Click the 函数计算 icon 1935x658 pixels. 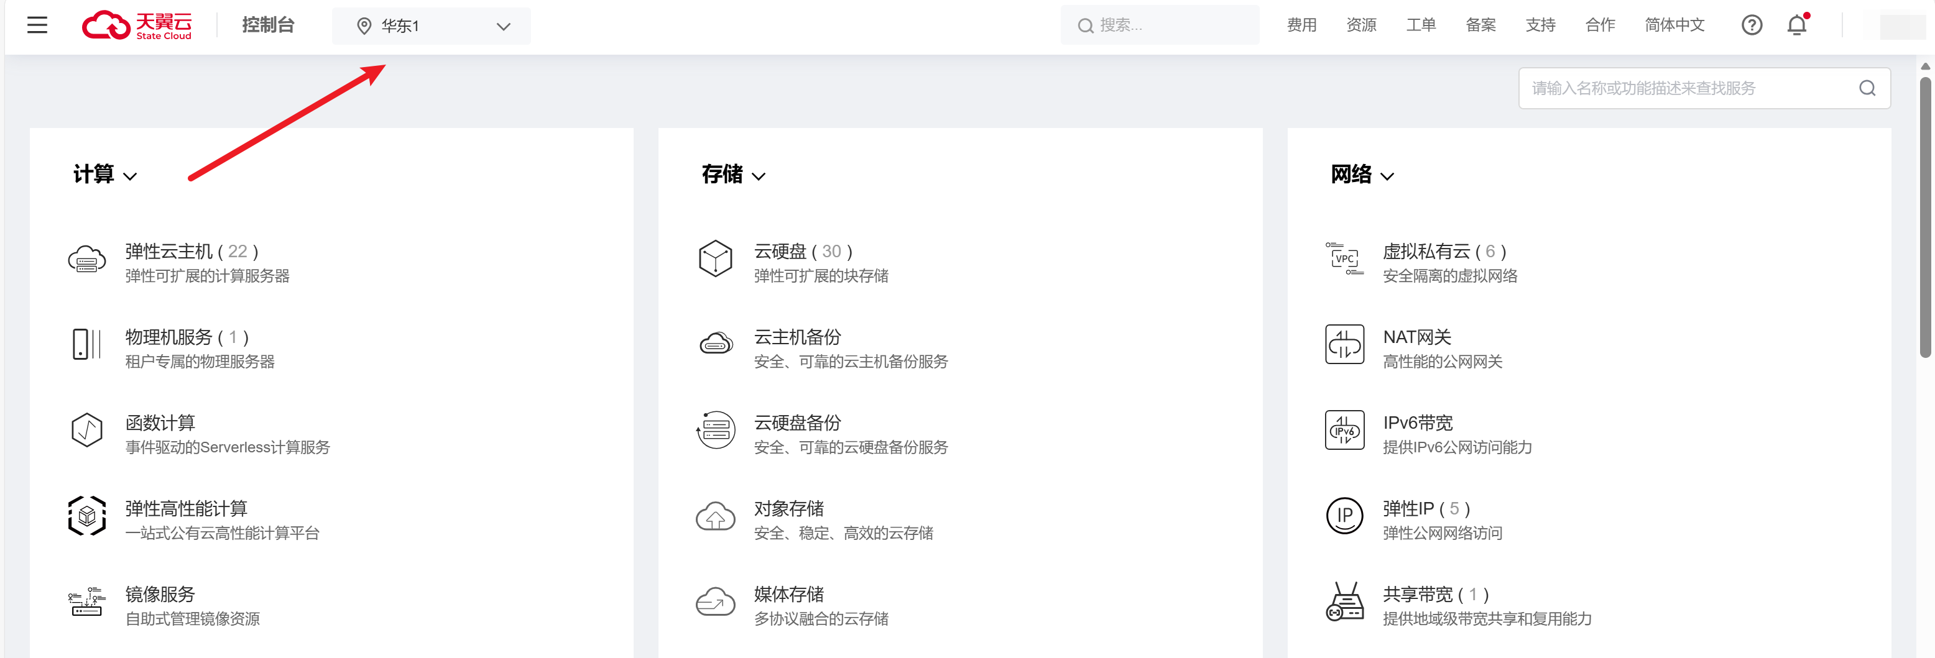[87, 431]
